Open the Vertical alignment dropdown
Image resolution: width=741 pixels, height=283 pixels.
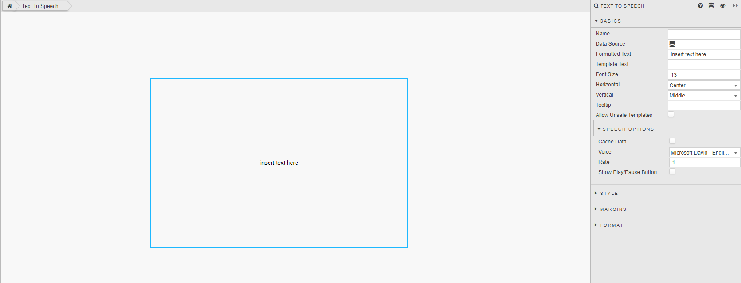[704, 95]
